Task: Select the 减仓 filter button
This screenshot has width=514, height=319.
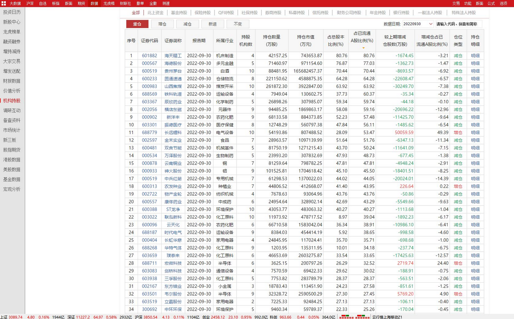Action: pos(187,24)
